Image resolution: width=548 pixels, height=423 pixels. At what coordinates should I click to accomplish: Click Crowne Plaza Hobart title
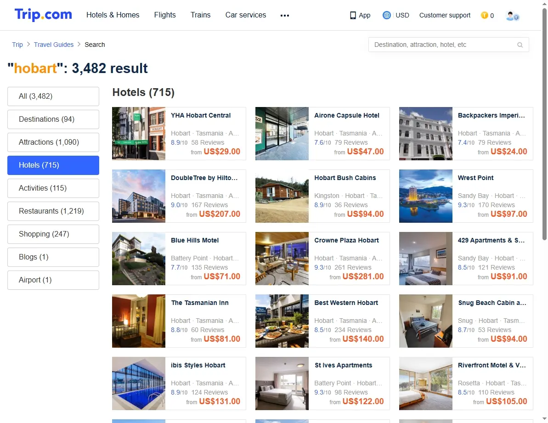tap(346, 241)
